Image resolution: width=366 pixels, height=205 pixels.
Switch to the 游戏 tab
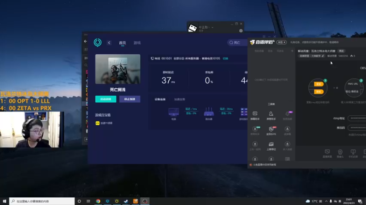pyautogui.click(x=137, y=43)
